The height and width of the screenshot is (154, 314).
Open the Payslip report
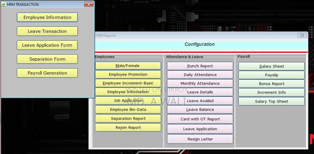pyautogui.click(x=272, y=75)
